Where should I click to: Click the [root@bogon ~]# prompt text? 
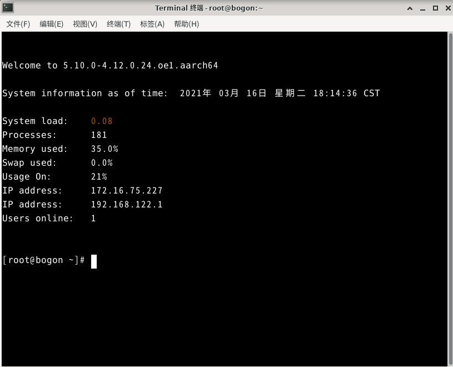point(43,260)
